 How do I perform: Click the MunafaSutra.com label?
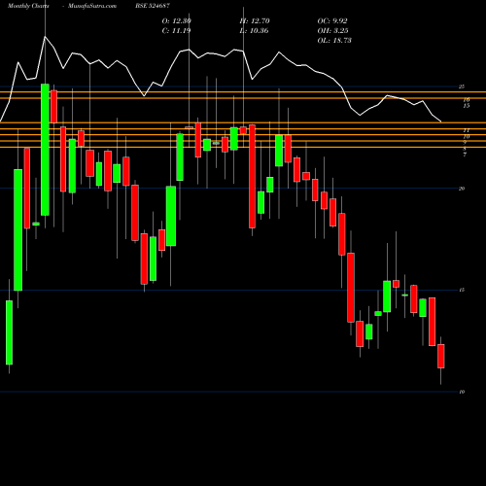[92, 6]
